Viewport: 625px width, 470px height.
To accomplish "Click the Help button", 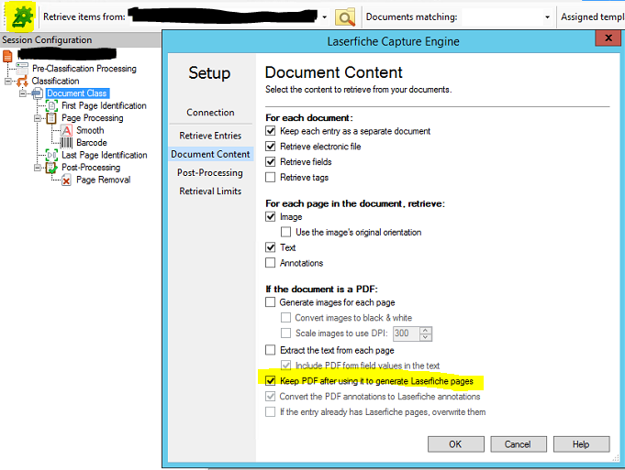I will pyautogui.click(x=581, y=444).
